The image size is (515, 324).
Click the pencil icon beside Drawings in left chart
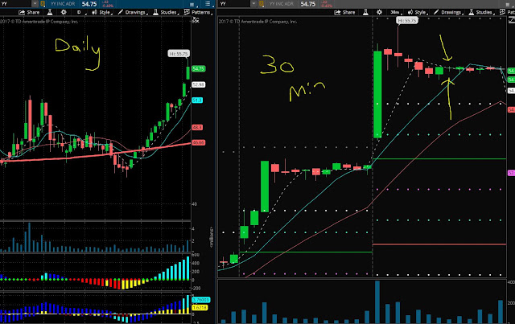(121, 12)
